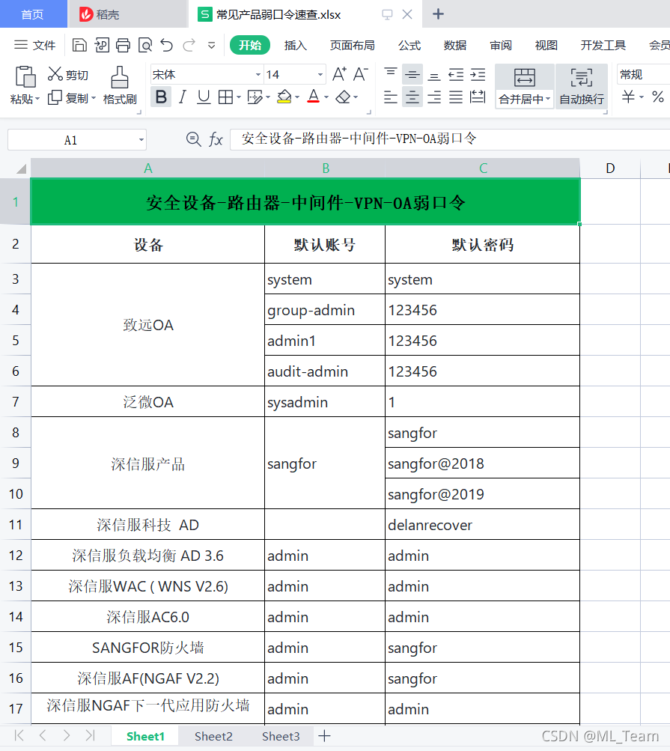Viewport: 670px width, 751px height.
Task: Click the Copy icon
Action: 55,97
